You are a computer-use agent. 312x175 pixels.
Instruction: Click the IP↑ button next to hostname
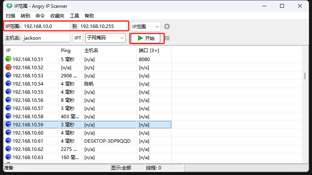[x=78, y=38]
